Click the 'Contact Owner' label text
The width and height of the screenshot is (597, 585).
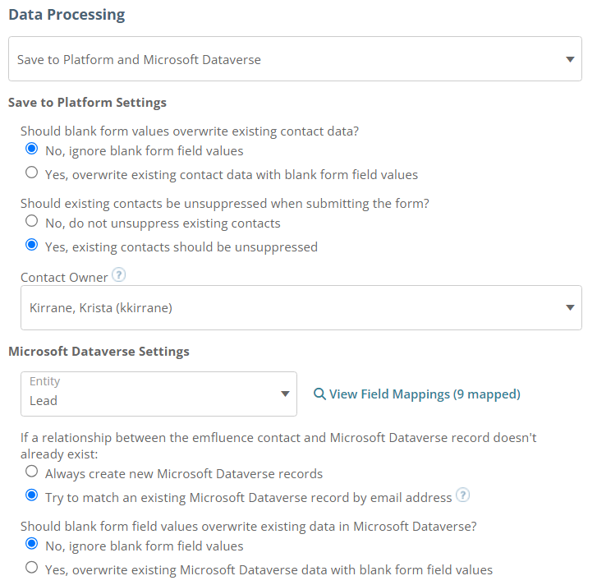coord(64,278)
